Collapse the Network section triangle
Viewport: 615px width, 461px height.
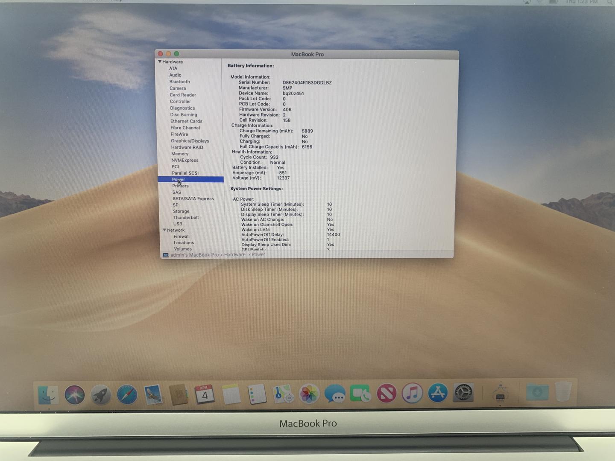point(164,230)
